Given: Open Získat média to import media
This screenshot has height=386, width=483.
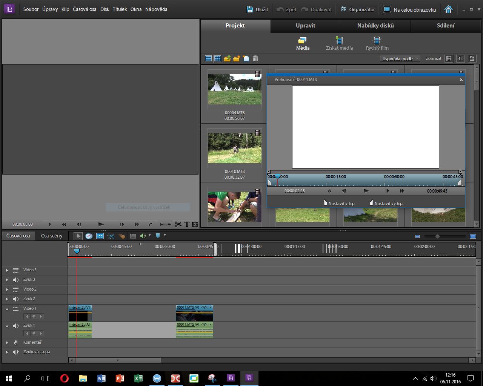Looking at the screenshot, I should click(339, 43).
